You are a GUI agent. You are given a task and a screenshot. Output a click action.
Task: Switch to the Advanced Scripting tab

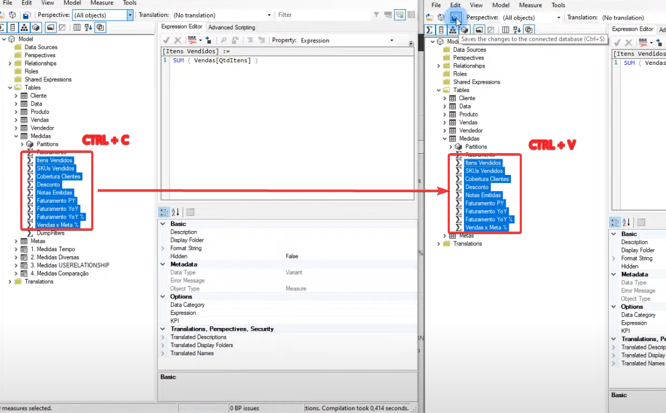[x=231, y=27]
